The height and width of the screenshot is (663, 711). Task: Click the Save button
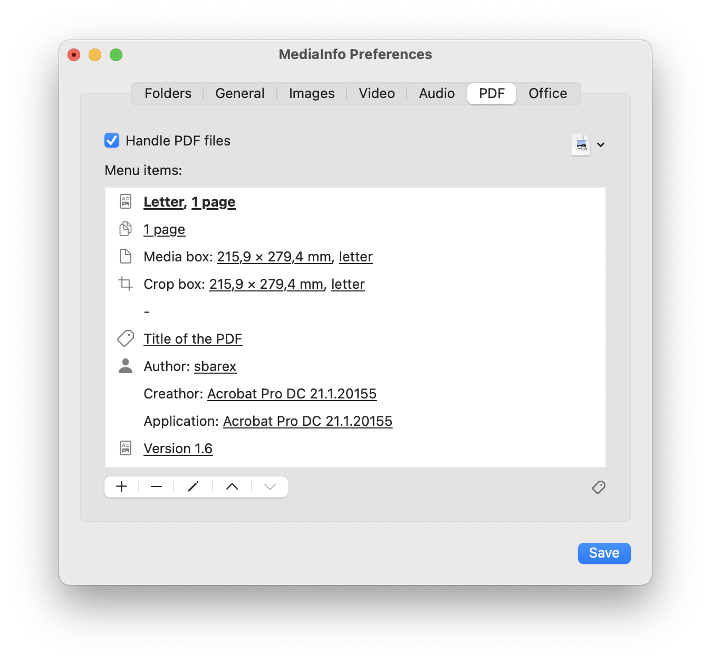tap(604, 553)
